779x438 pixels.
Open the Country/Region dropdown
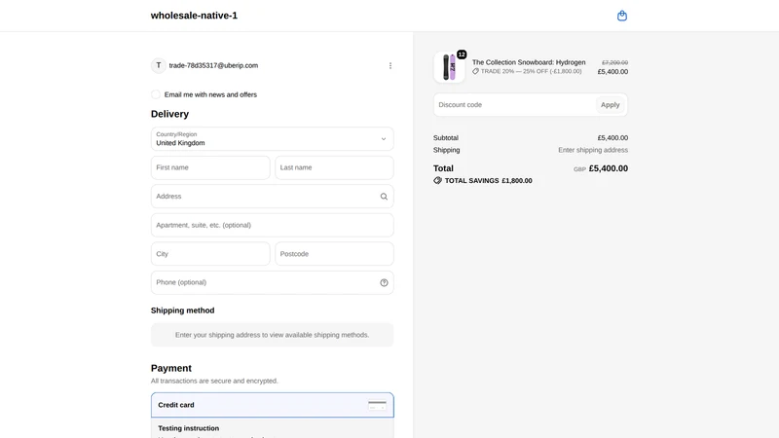tap(273, 139)
